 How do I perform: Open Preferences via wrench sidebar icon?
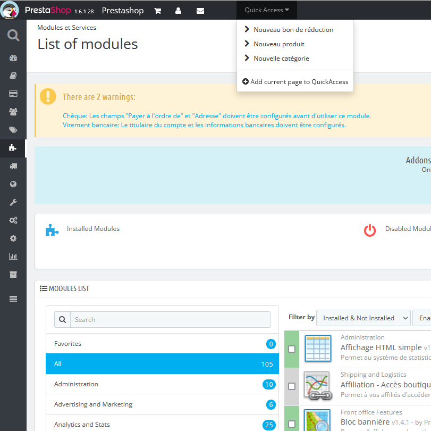[x=13, y=202]
